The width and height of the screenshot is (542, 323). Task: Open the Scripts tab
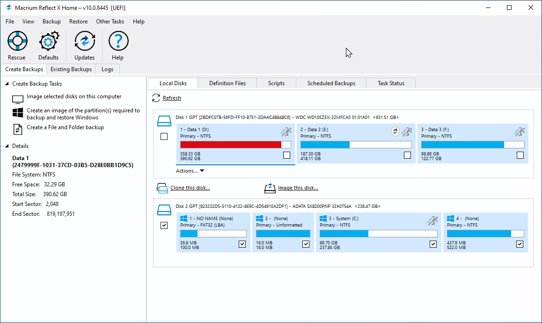[277, 83]
